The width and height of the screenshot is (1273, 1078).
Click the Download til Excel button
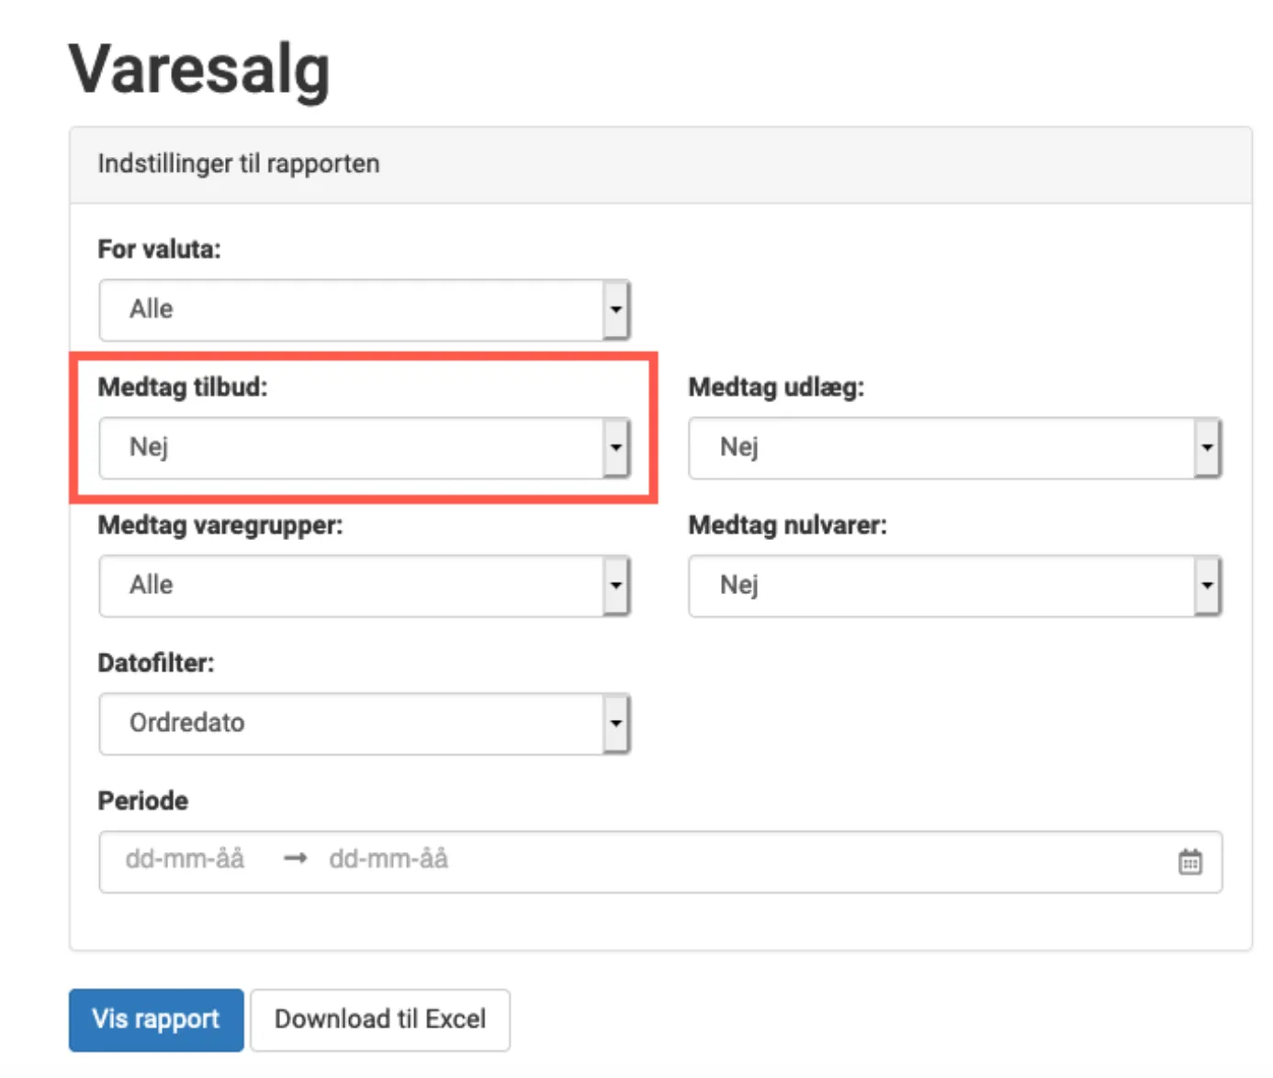(379, 1019)
